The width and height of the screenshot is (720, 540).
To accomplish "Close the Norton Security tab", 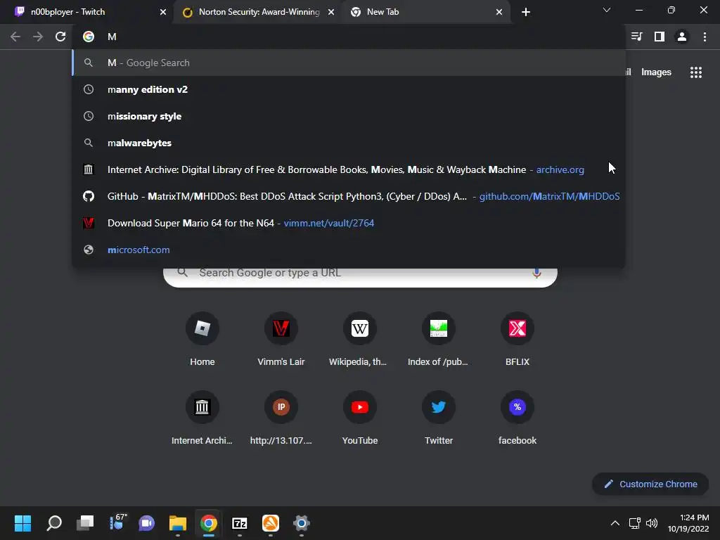I will [x=331, y=12].
